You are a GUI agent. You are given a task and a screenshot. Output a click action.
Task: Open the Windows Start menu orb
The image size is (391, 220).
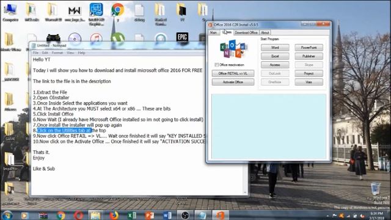7,215
